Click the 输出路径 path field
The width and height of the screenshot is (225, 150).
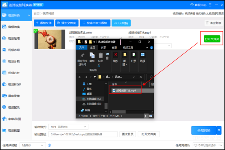(83, 134)
